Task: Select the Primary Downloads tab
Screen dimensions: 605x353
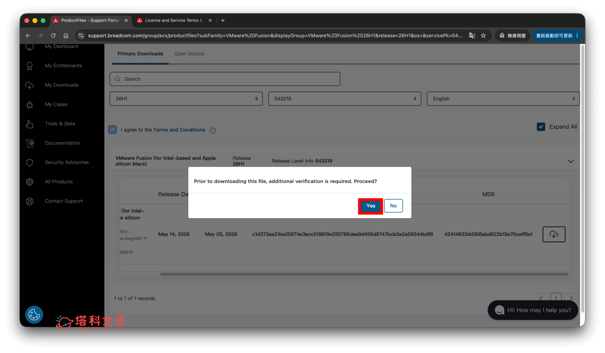Action: pos(140,54)
